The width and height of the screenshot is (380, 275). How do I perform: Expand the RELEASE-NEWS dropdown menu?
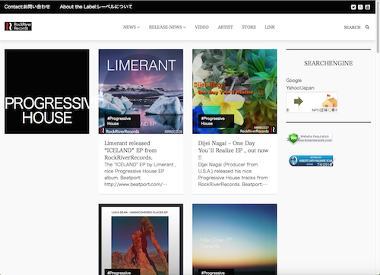coord(167,27)
